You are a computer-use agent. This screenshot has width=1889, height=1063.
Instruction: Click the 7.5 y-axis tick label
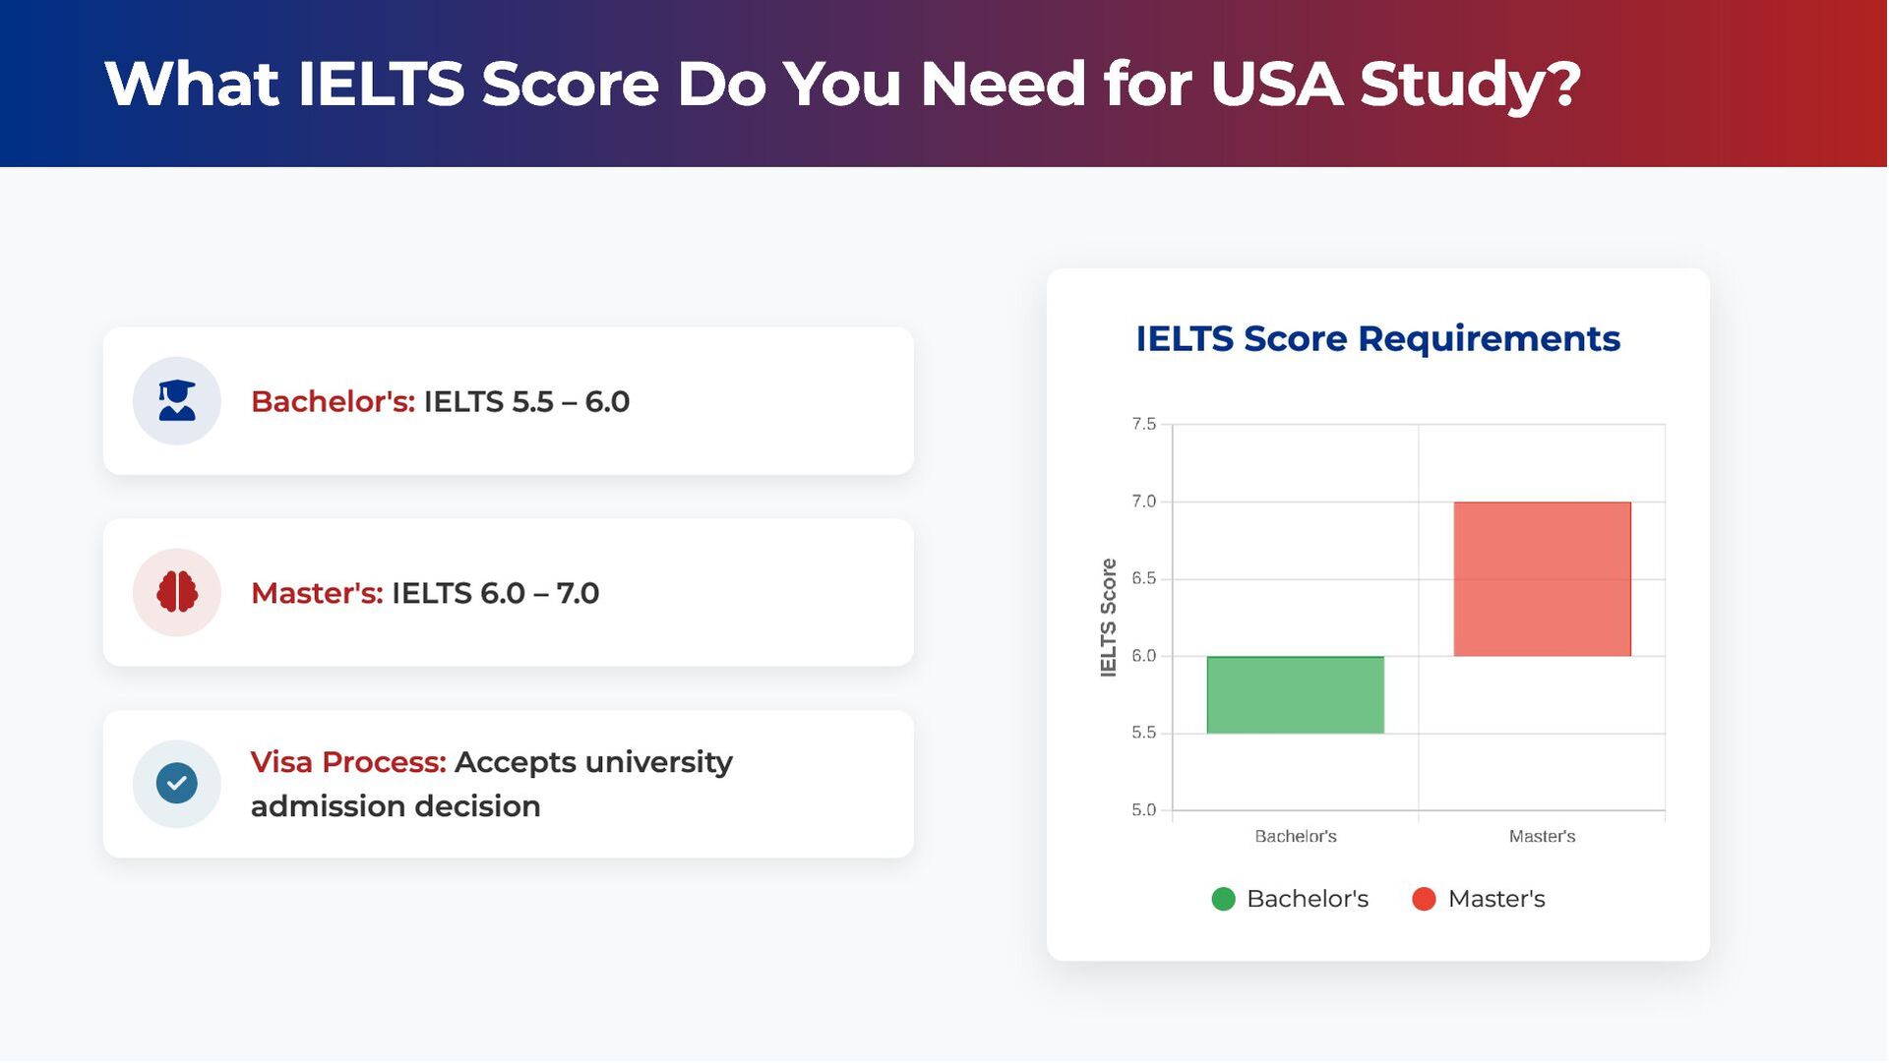tap(1143, 424)
